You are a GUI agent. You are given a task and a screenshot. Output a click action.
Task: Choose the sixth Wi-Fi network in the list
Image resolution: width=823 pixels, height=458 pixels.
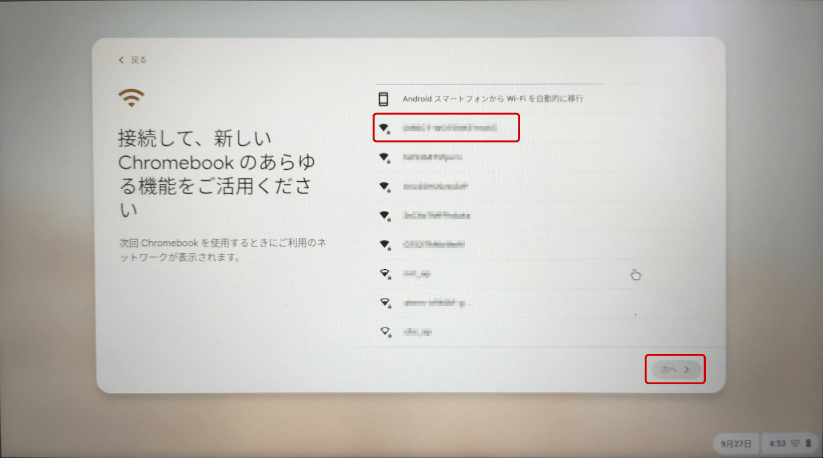click(417, 274)
